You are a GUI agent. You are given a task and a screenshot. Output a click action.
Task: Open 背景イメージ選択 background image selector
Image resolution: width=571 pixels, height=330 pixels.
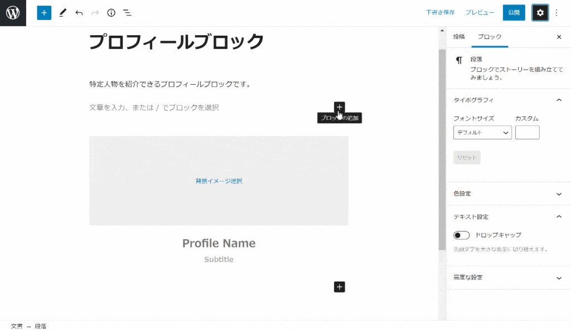(218, 181)
